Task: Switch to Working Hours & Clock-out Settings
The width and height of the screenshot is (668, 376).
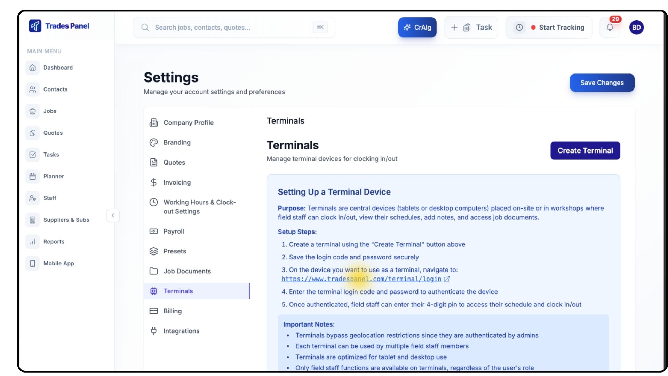Action: coord(199,207)
